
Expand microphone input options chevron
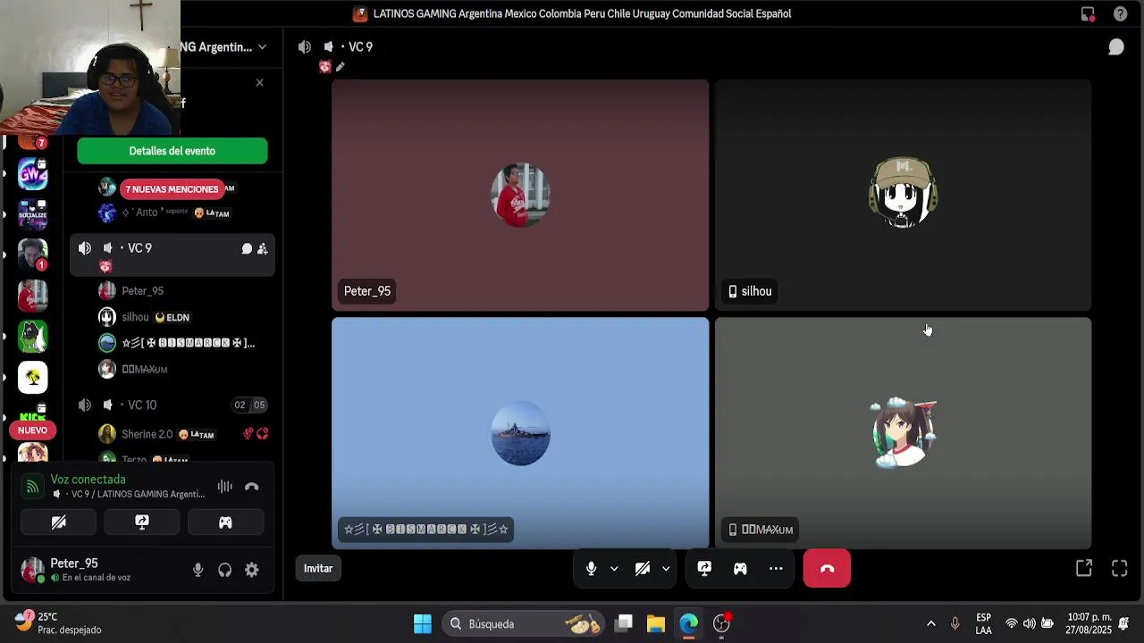(x=614, y=568)
